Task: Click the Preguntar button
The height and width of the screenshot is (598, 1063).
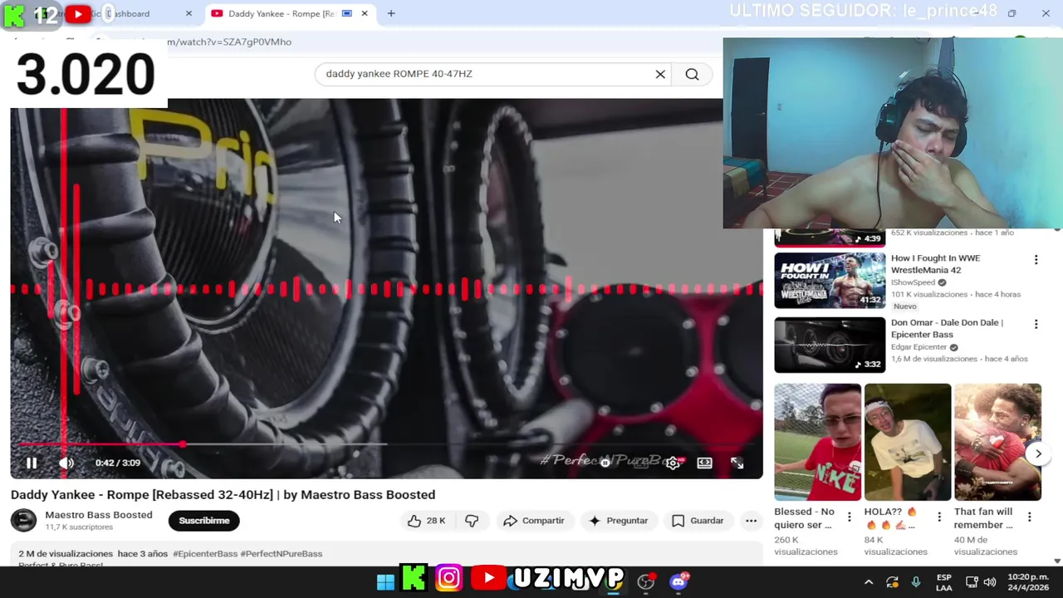Action: [618, 521]
